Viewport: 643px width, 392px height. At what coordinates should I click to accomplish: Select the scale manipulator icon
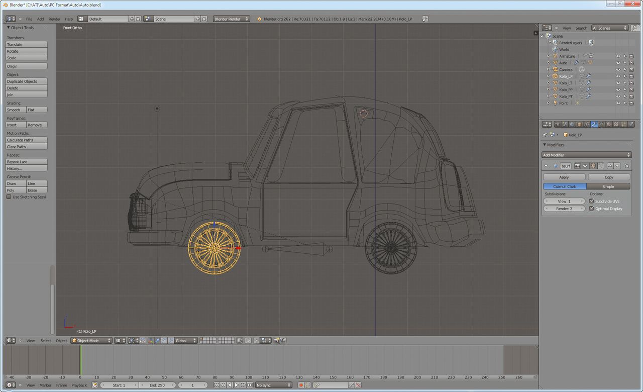171,340
